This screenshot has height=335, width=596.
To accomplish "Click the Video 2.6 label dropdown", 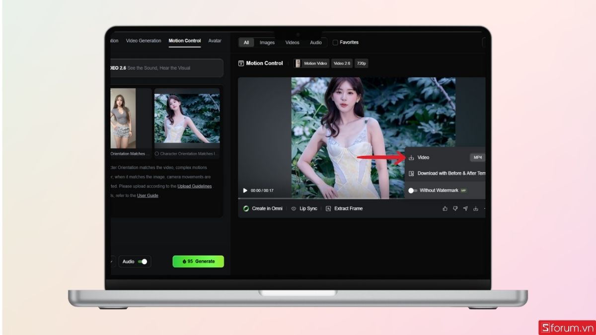I will click(342, 63).
